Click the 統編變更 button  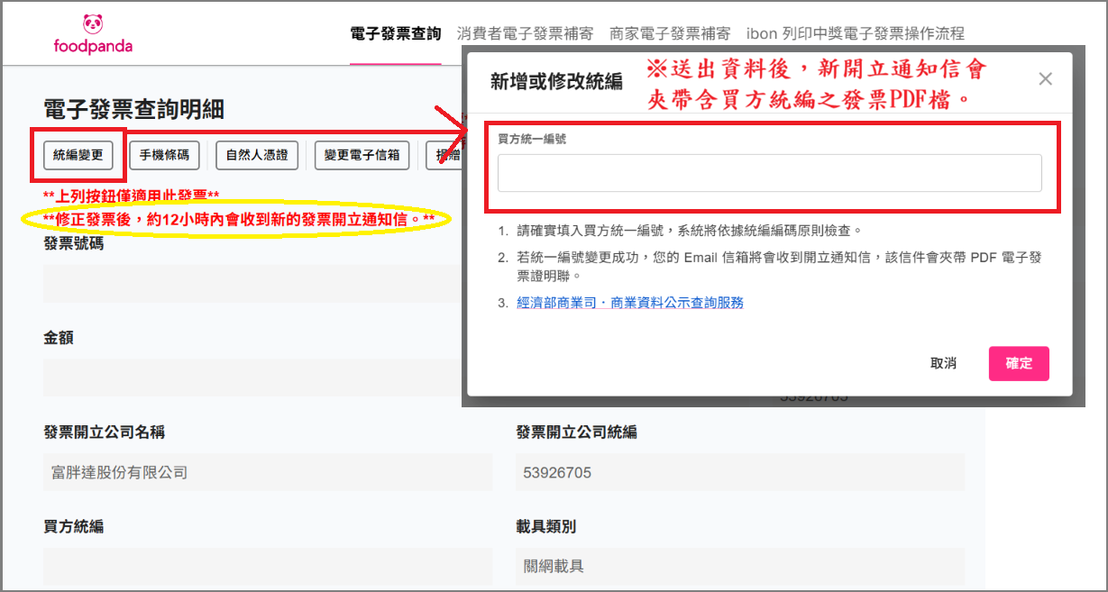click(x=78, y=155)
